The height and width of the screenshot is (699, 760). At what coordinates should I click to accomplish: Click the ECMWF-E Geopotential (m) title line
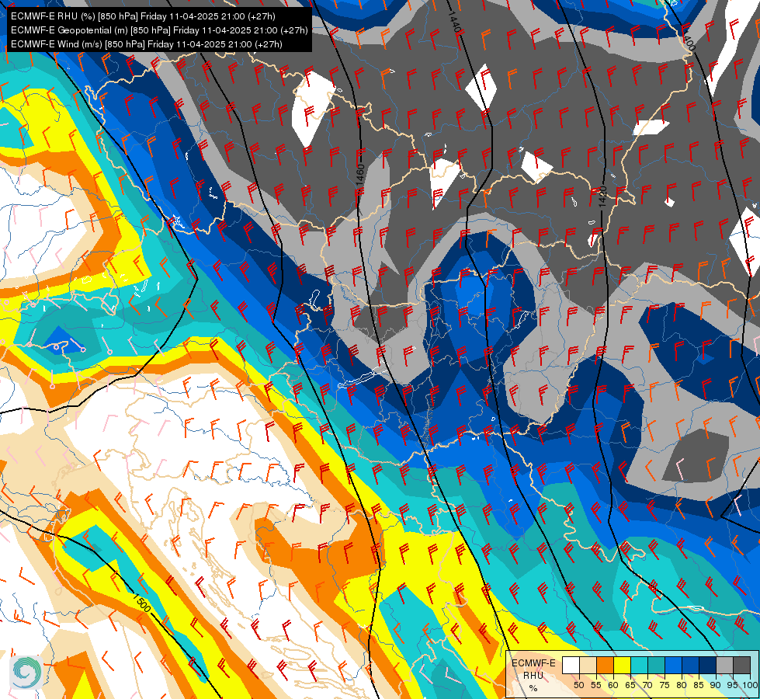(159, 30)
